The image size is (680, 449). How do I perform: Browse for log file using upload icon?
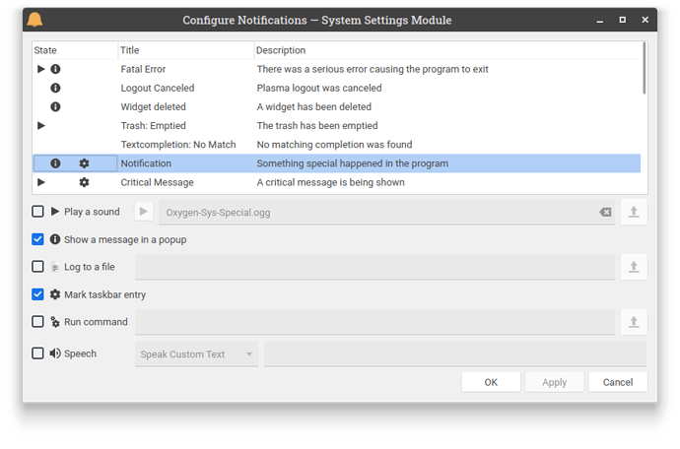(x=634, y=267)
